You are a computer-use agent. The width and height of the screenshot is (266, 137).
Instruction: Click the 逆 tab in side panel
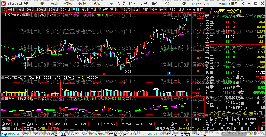(x=255, y=128)
